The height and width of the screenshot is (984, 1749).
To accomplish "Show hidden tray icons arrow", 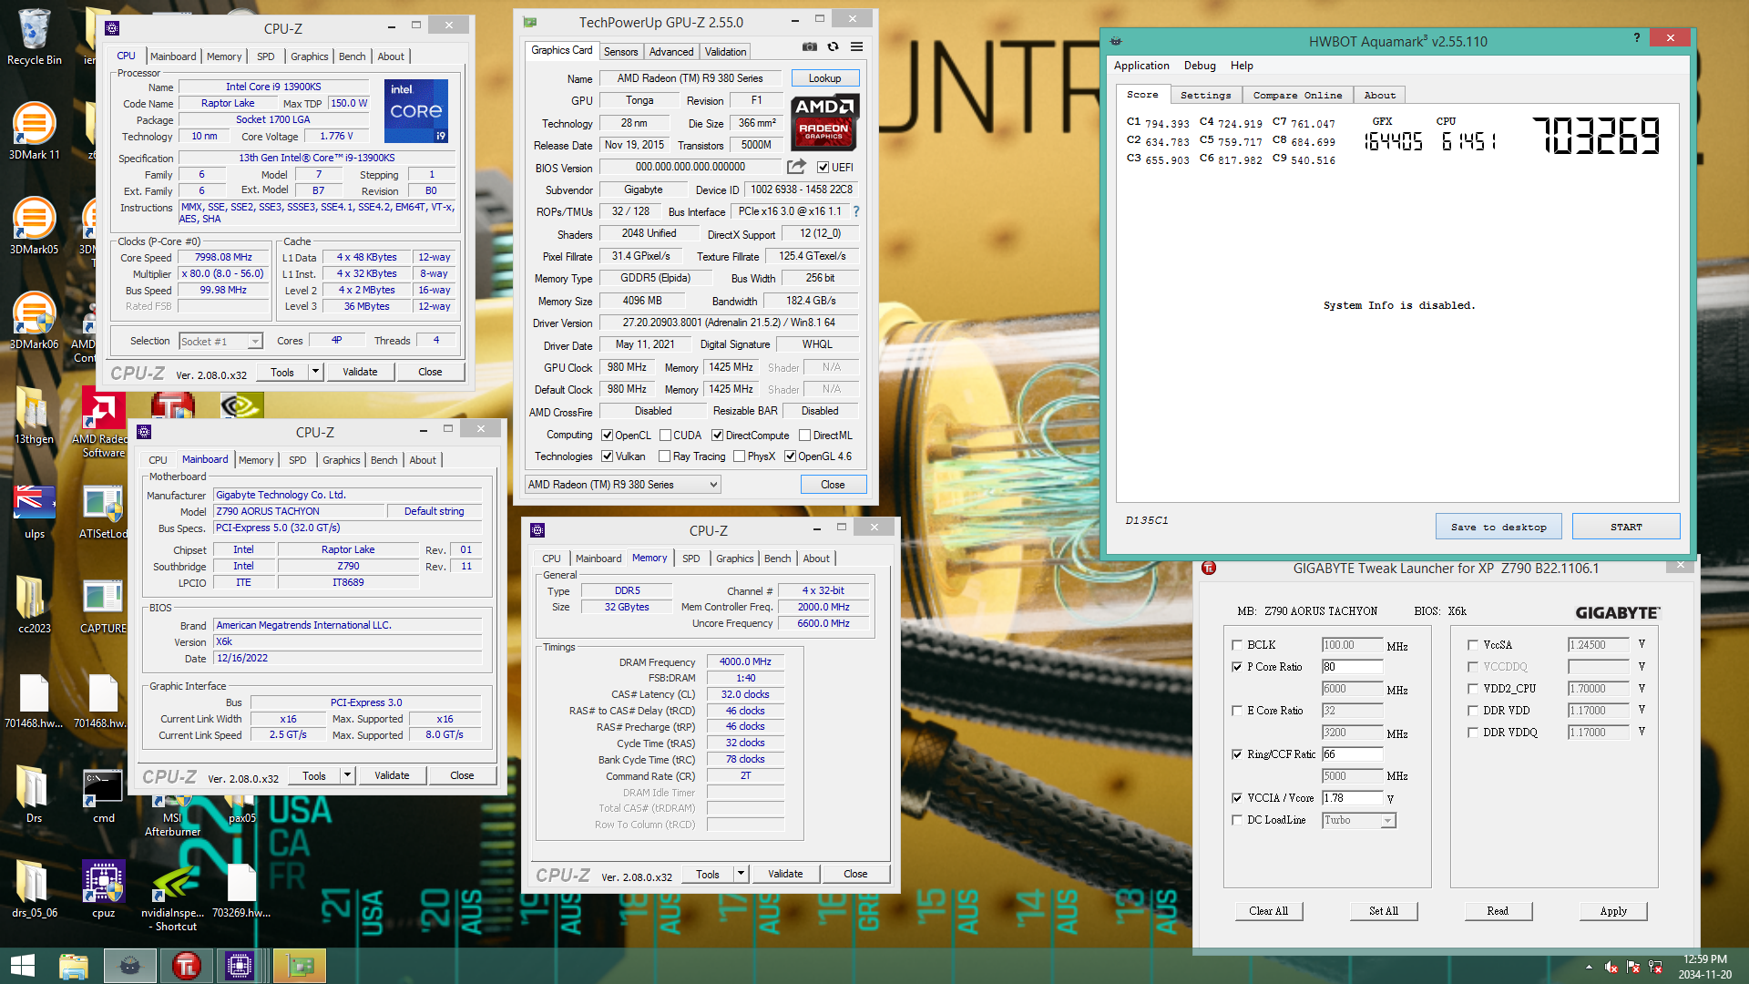I will (x=1589, y=967).
